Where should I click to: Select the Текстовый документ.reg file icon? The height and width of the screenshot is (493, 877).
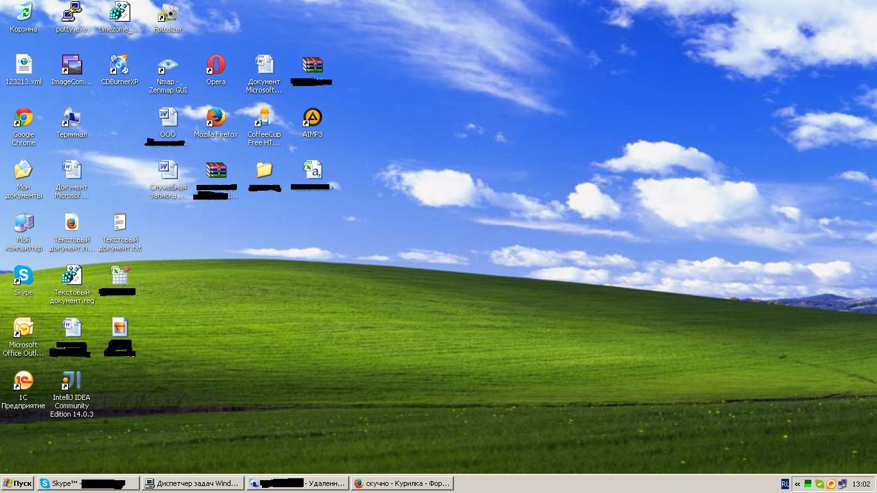71,275
